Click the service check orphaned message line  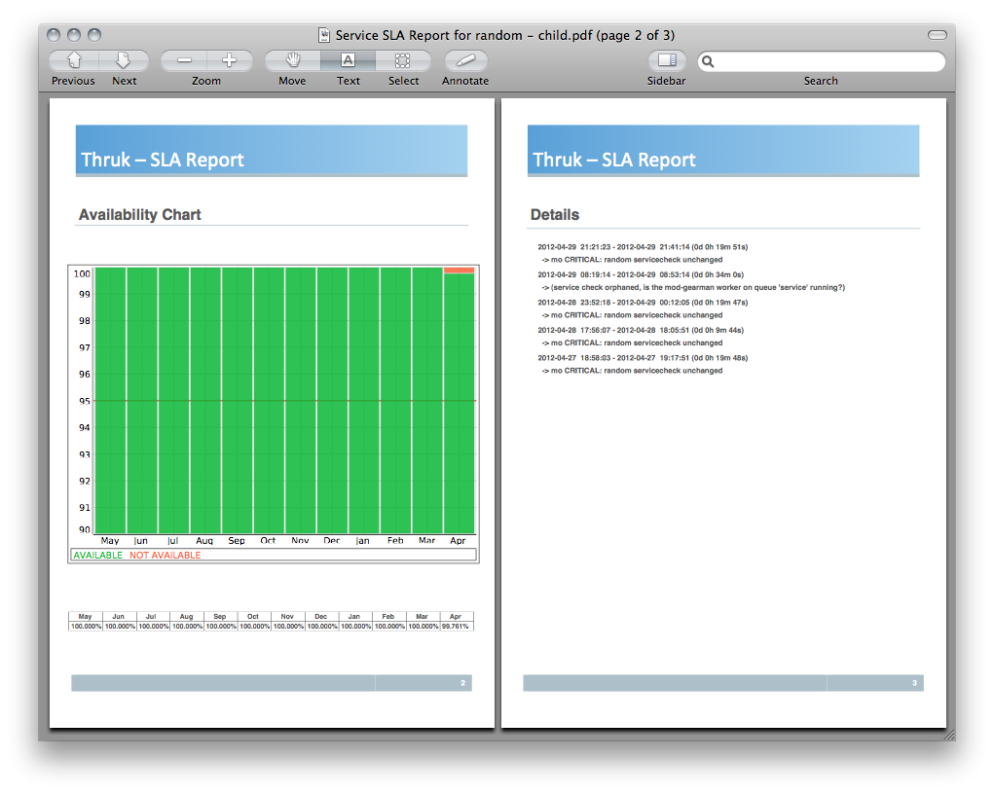[693, 288]
